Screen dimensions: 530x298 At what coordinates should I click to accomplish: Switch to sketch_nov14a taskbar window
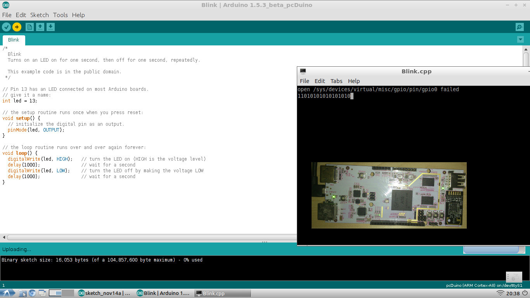point(105,293)
